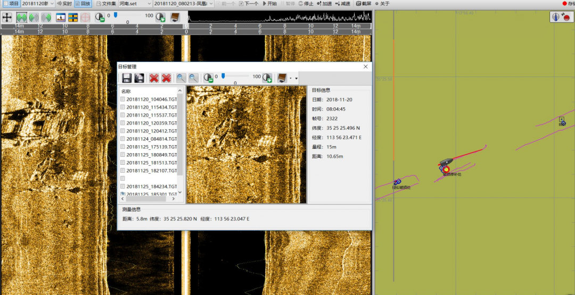Click the decrease contrast icon in main toolbar
The height and width of the screenshot is (295, 575).
point(100,17)
